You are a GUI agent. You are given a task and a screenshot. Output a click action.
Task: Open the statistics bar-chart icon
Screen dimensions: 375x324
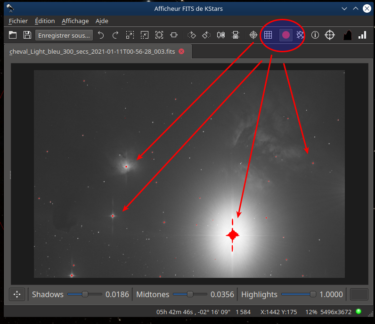tap(362, 35)
